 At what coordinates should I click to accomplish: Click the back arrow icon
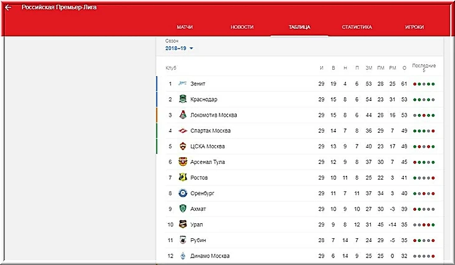pos(8,7)
